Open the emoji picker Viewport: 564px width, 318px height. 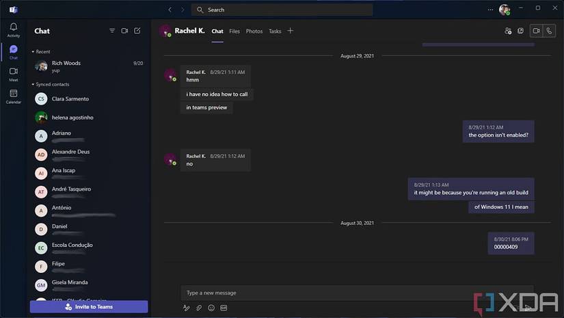[x=211, y=308]
